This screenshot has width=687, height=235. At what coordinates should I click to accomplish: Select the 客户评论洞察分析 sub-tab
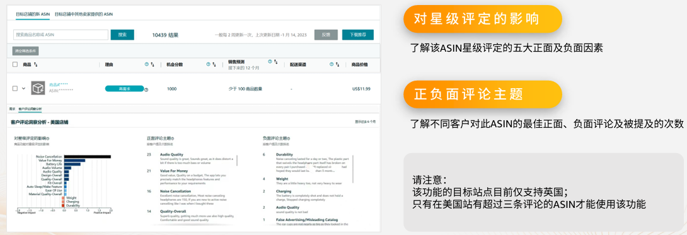[30, 108]
